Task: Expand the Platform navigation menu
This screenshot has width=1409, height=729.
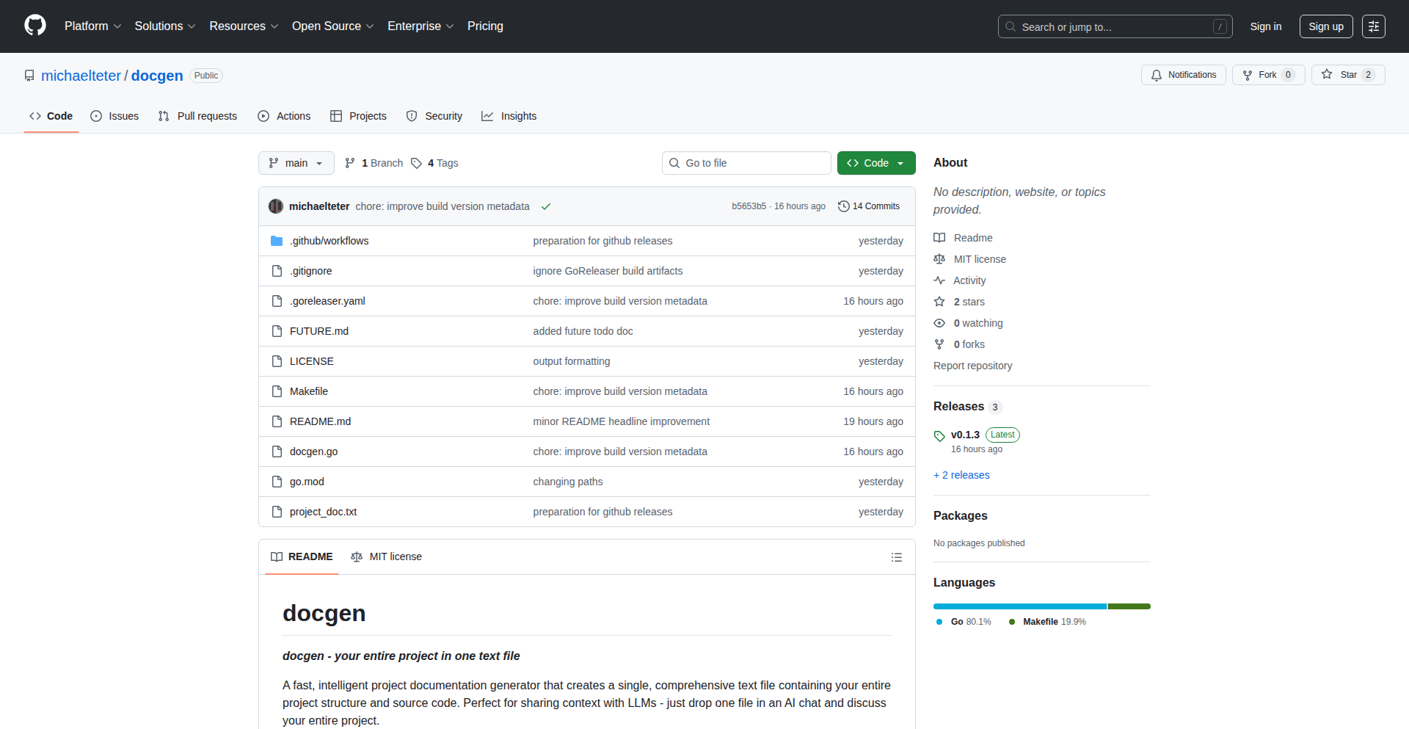Action: [x=92, y=26]
